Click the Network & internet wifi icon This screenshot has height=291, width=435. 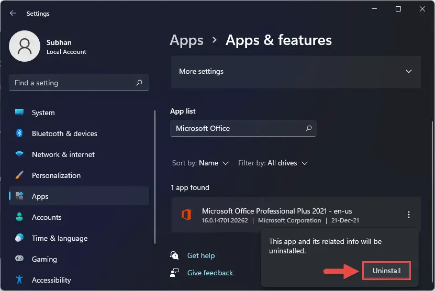19,154
